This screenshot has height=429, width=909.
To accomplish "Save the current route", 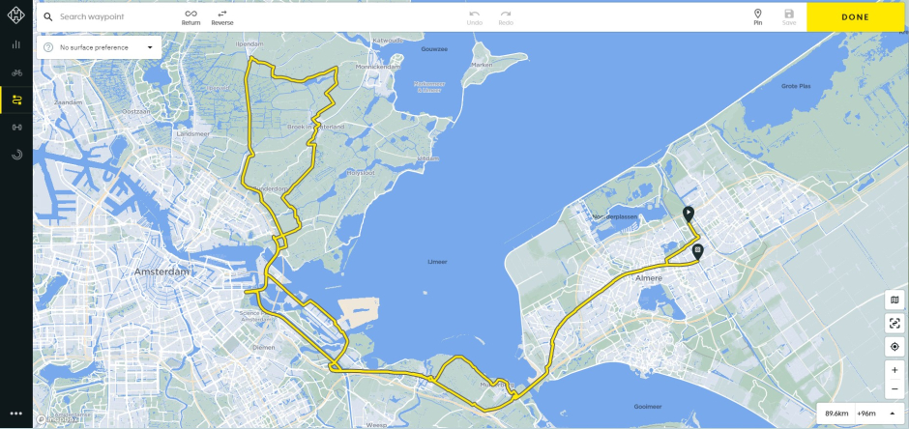I will [x=789, y=17].
